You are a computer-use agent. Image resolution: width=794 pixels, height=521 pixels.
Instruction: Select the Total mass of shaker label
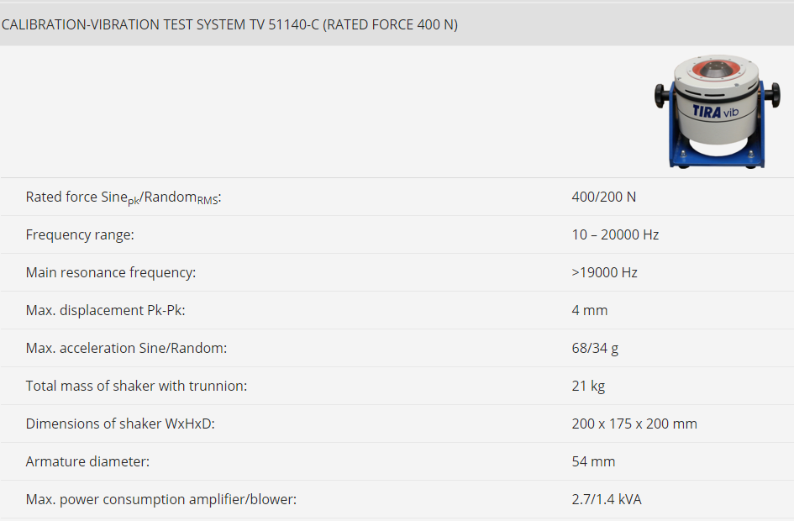(x=136, y=386)
